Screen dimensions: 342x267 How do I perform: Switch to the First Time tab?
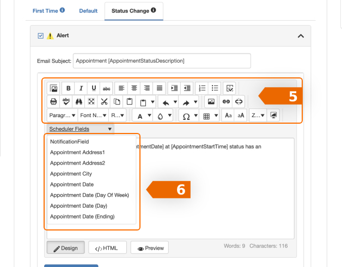tap(48, 10)
